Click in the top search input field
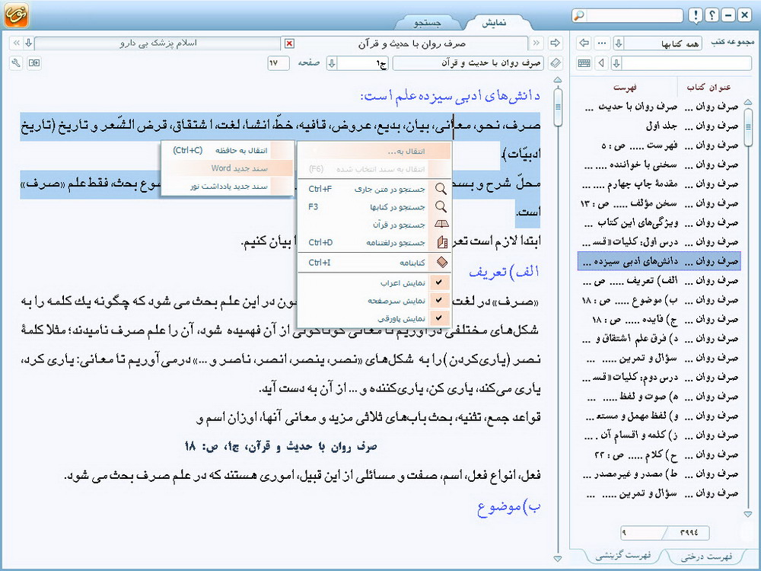 tap(635, 15)
